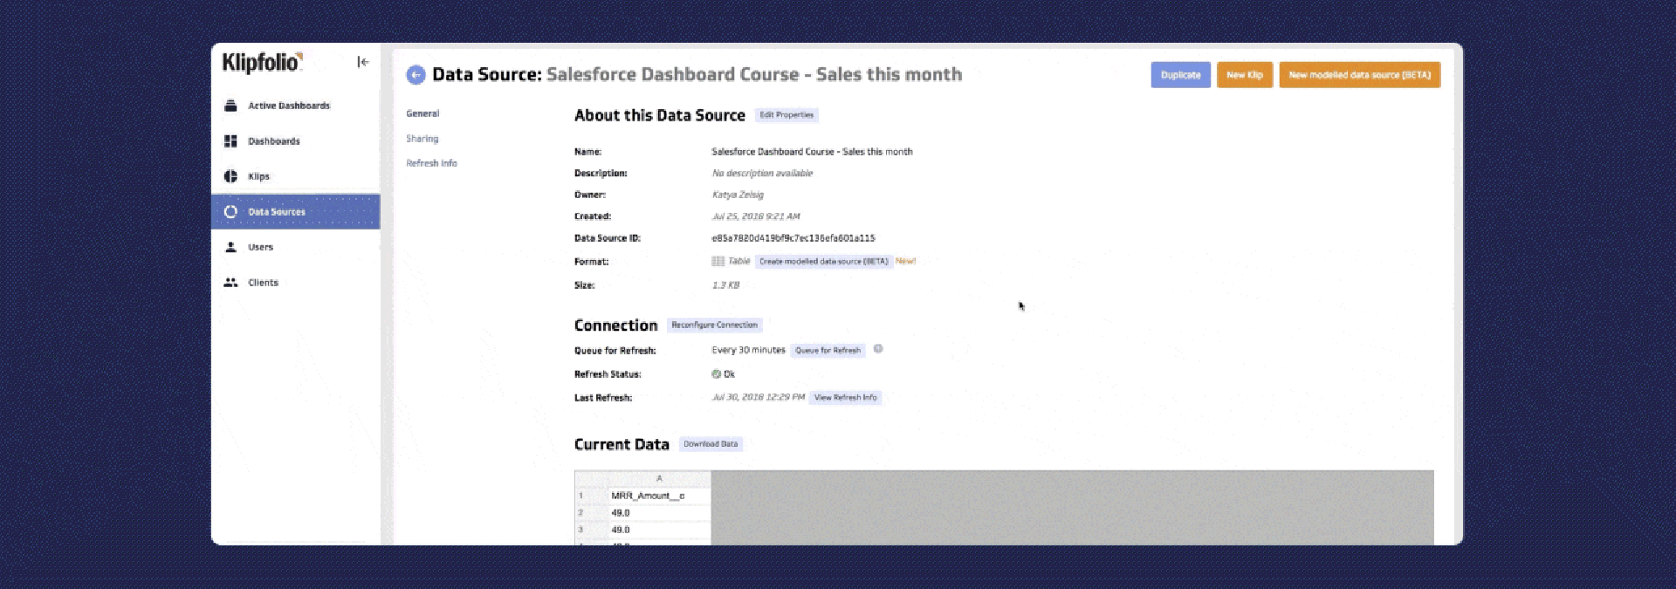The width and height of the screenshot is (1676, 589).
Task: Click the Active Dashboards sidebar icon
Action: click(x=230, y=106)
